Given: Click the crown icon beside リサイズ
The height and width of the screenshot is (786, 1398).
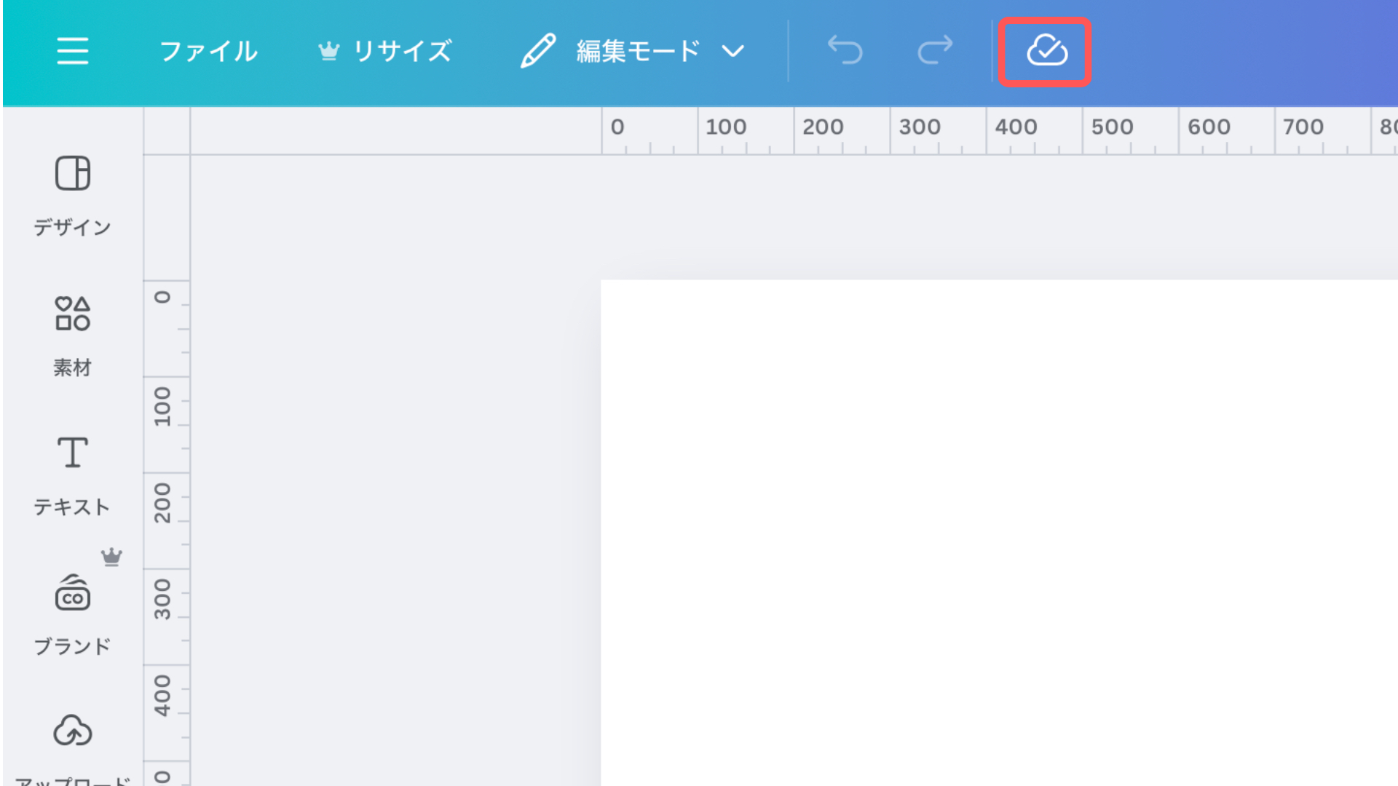Looking at the screenshot, I should click(329, 51).
